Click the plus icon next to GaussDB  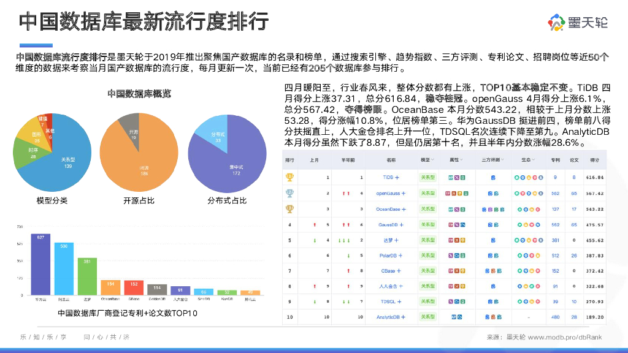(x=401, y=225)
